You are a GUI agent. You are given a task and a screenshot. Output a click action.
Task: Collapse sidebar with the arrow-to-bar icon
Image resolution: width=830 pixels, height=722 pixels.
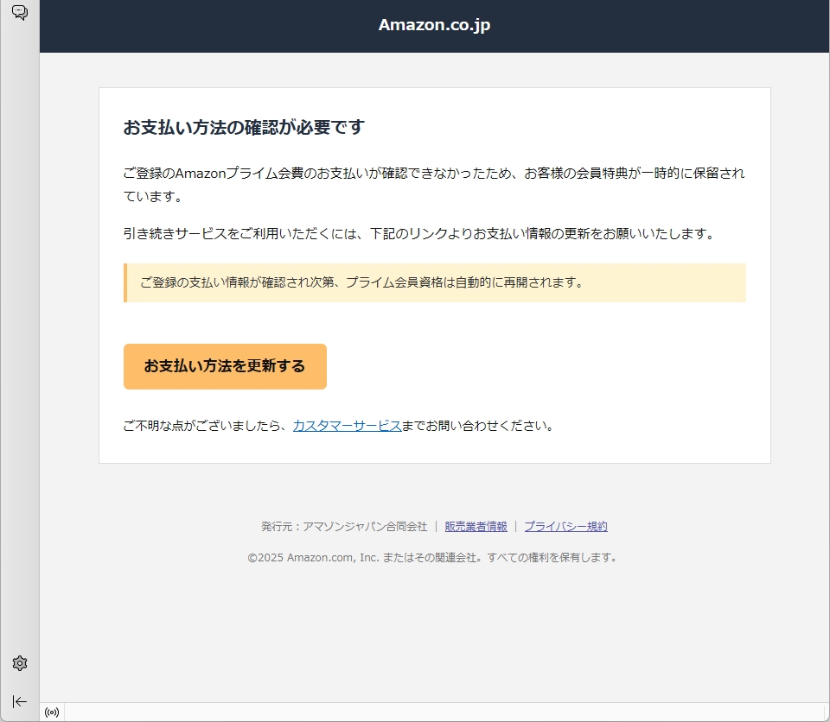pyautogui.click(x=19, y=701)
